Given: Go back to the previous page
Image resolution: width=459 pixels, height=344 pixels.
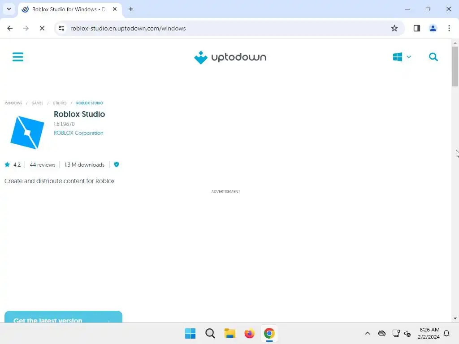Looking at the screenshot, I should tap(10, 28).
